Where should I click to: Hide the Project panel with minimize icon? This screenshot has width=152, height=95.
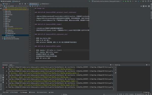(x=28, y=4)
